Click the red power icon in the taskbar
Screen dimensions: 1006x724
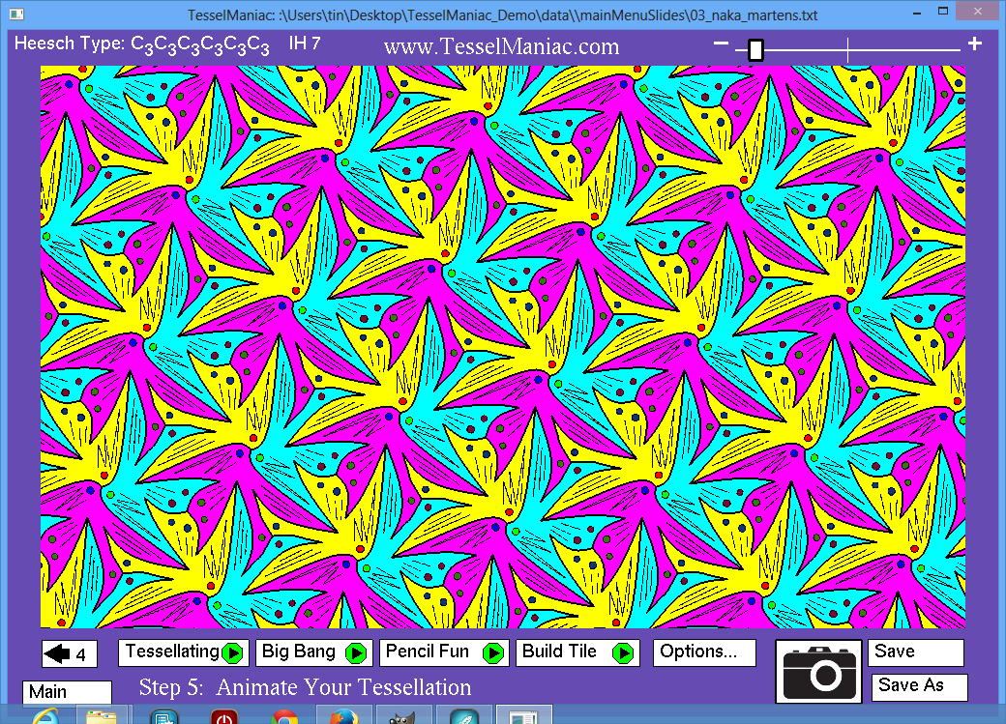pos(223,717)
